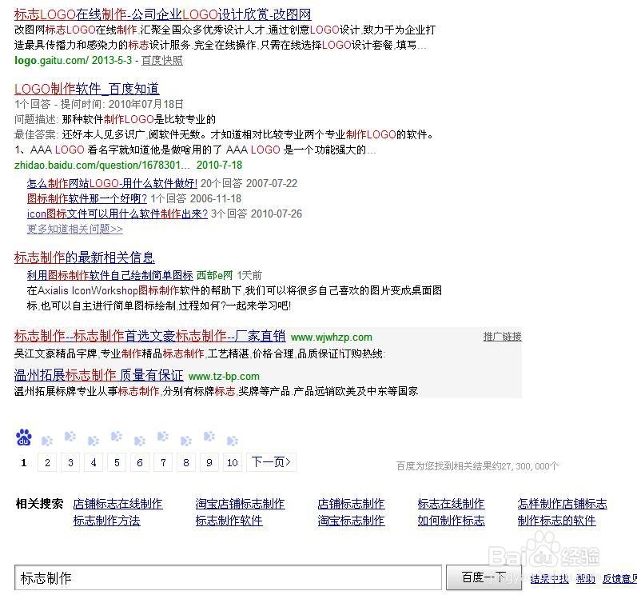This screenshot has height=599, width=637.
Task: Go to results page 5
Action: (117, 462)
